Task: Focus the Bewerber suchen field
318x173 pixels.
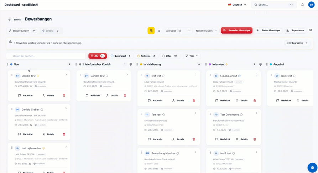Action: (46, 56)
